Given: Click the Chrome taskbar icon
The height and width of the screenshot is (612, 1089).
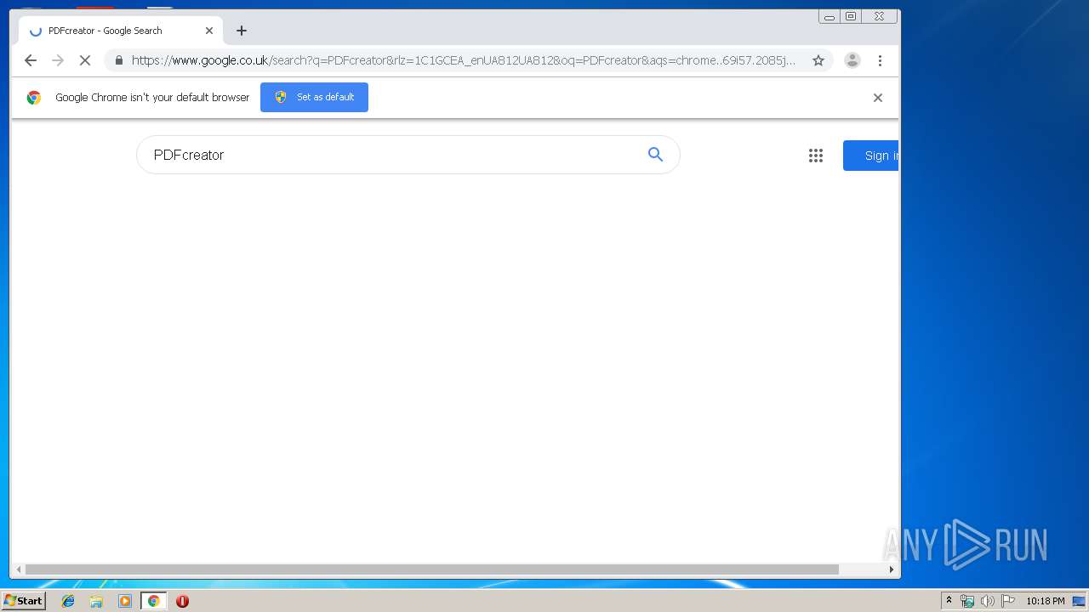Looking at the screenshot, I should coord(153,601).
